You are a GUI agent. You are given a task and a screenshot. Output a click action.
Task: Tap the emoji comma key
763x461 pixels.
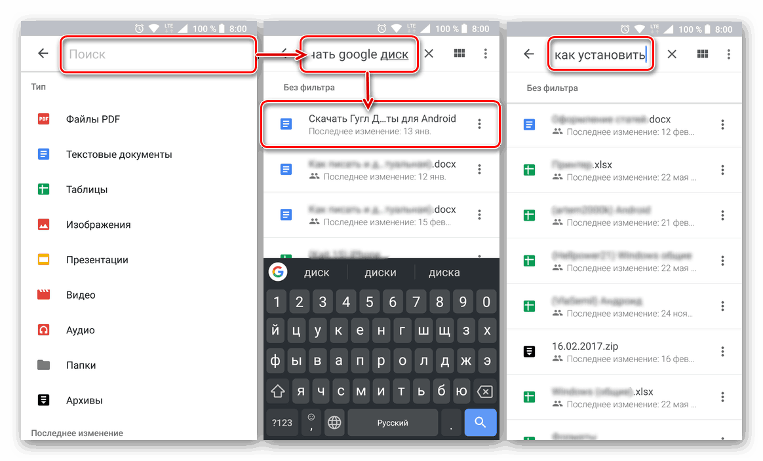[x=311, y=422]
